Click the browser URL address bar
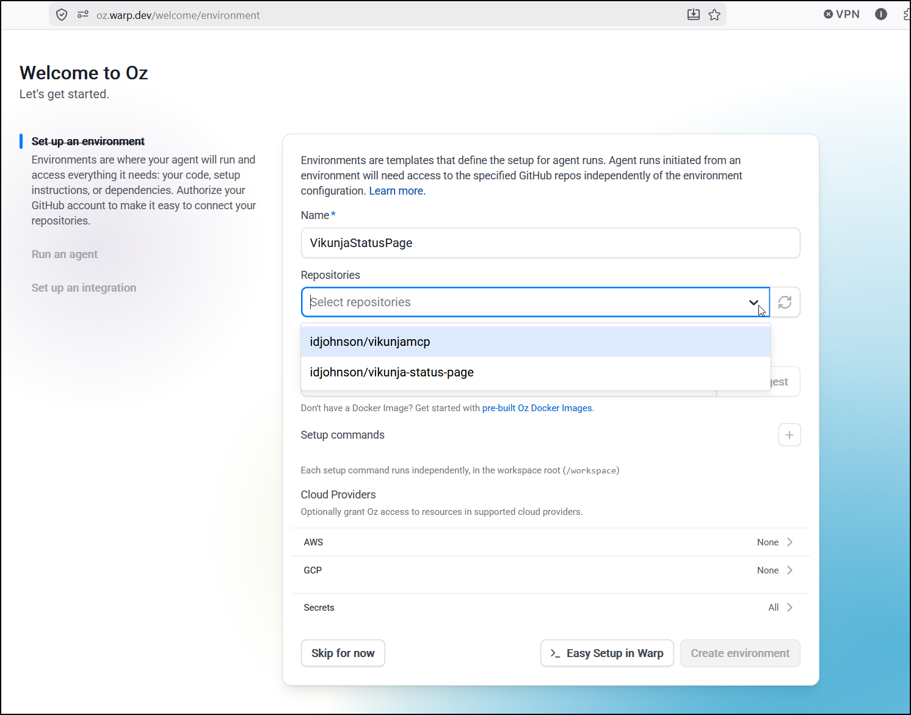The height and width of the screenshot is (715, 911). (387, 15)
